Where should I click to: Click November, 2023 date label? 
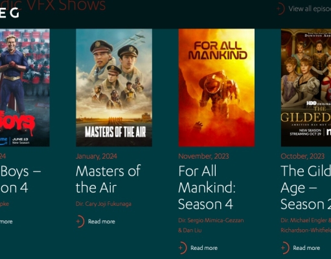203,156
